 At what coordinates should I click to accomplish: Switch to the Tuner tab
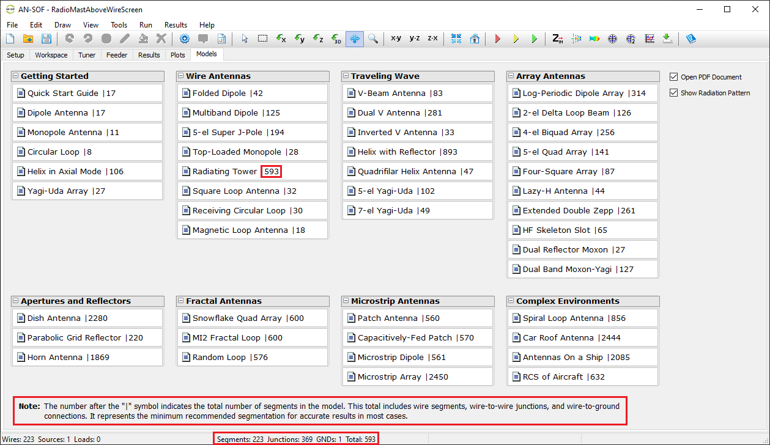(x=87, y=55)
